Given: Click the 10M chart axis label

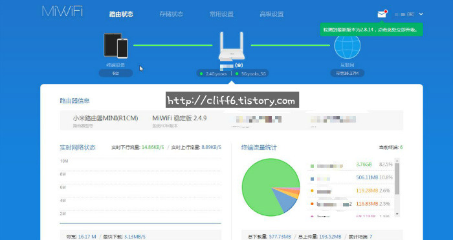Looking at the screenshot, I should click(64, 161).
